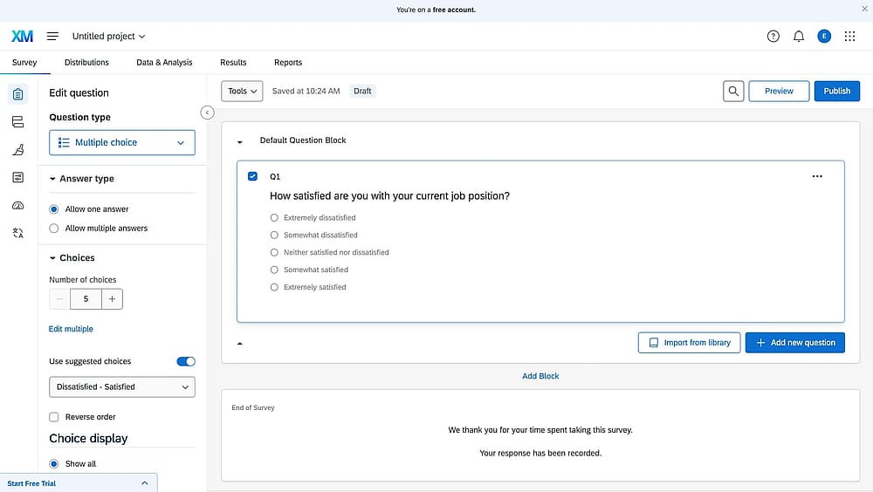Increase number of choices
873x492 pixels.
tap(112, 299)
